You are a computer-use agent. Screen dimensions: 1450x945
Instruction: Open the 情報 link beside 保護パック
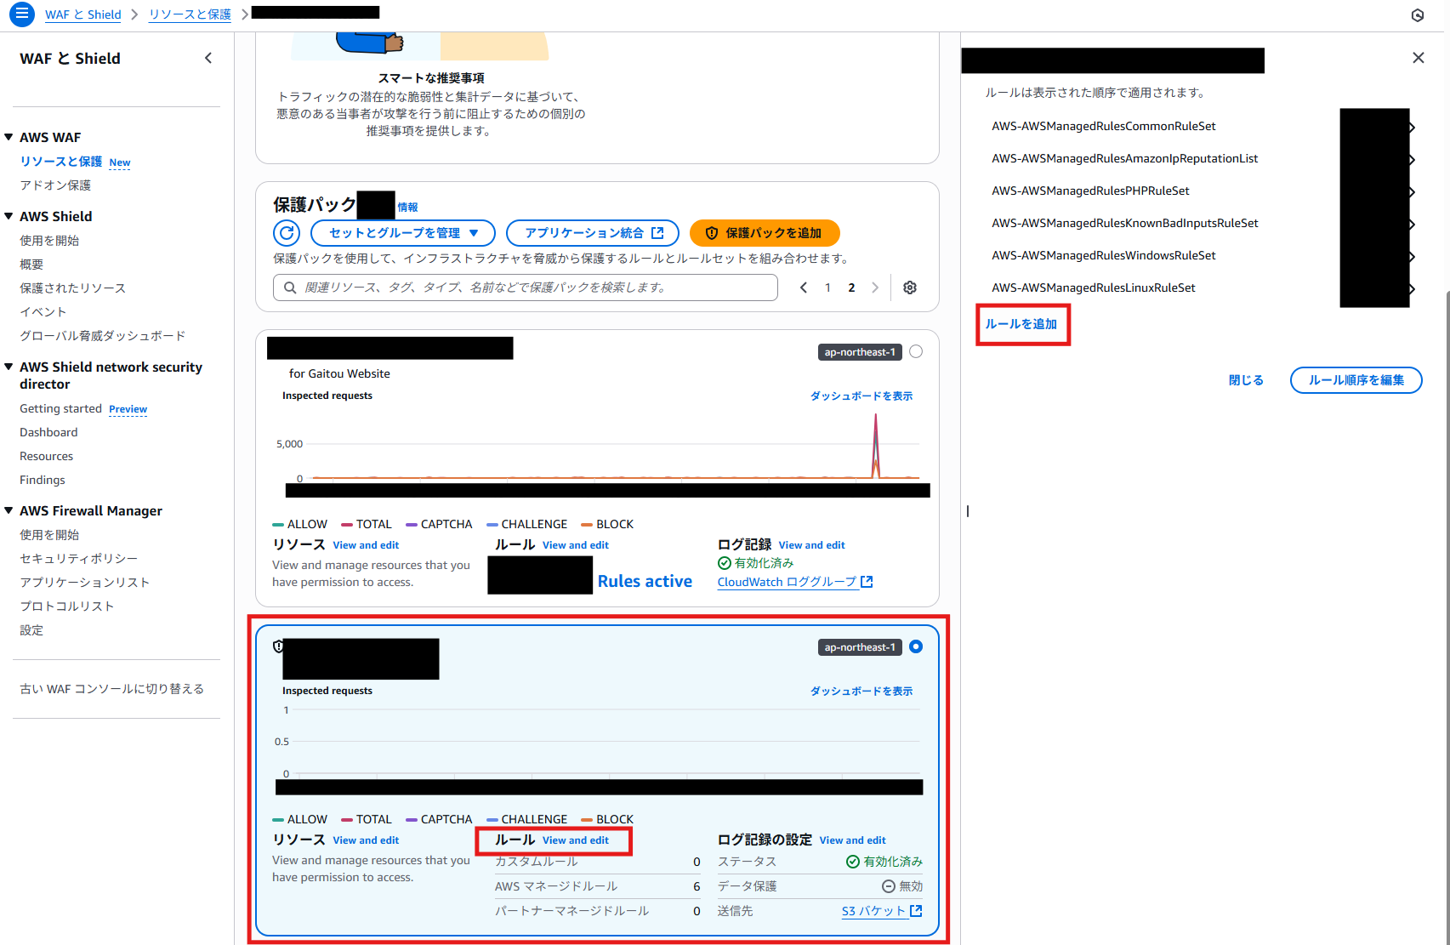point(408,207)
